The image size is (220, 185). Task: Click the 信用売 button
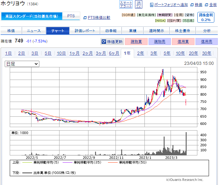tap(206, 42)
